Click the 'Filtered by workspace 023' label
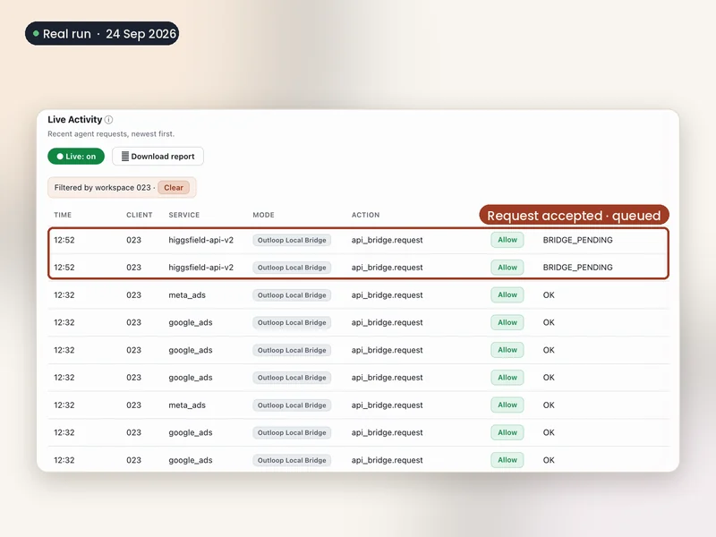Viewport: 716px width, 537px height. 102,188
